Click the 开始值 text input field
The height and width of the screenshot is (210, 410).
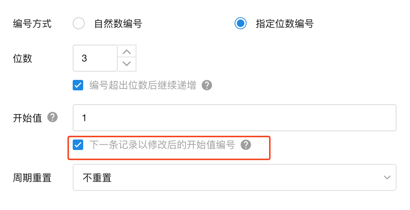point(234,118)
